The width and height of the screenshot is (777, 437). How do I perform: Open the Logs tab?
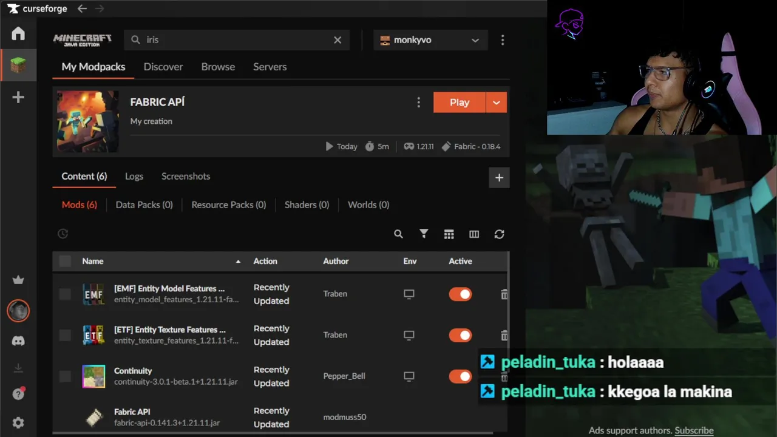tap(134, 176)
